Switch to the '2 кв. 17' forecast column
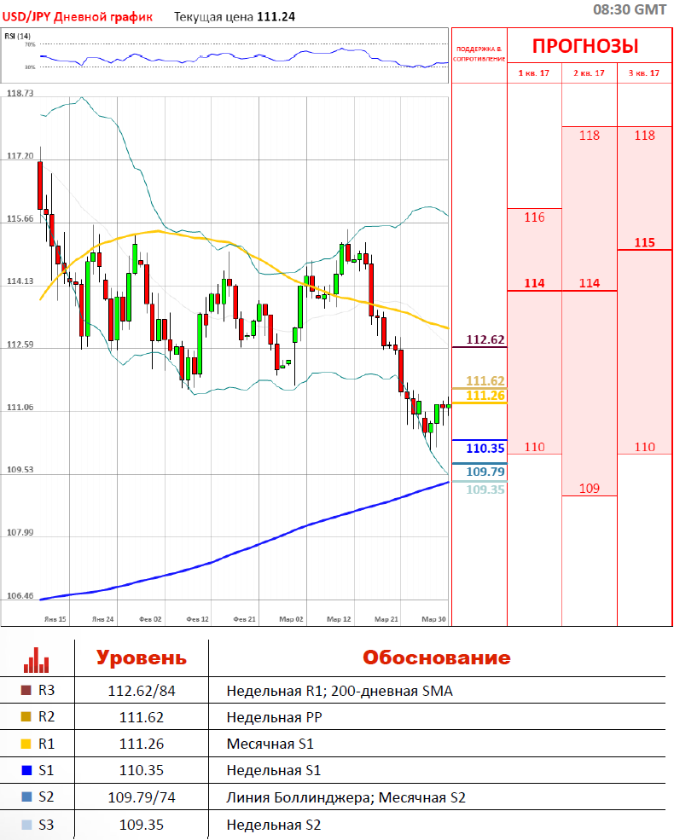Screen dimensions: 674x840 pos(589,73)
